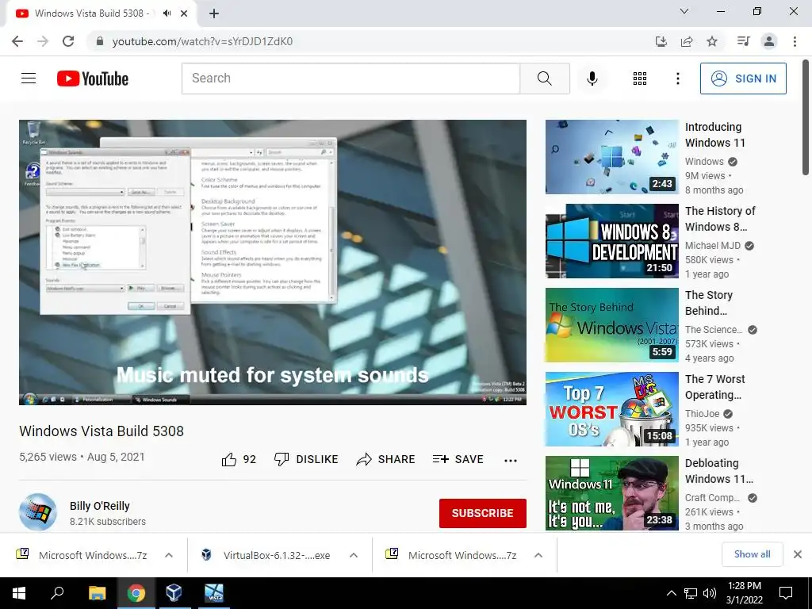Reload the YouTube page
Screen dimensions: 812x609
click(x=68, y=41)
